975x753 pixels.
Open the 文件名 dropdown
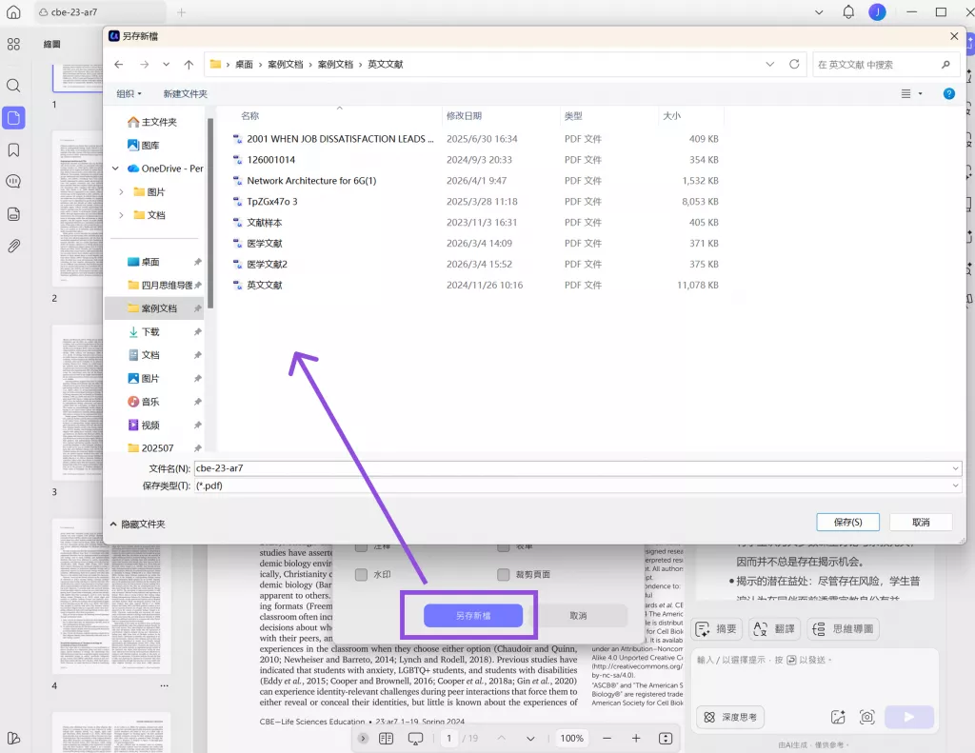tap(955, 468)
